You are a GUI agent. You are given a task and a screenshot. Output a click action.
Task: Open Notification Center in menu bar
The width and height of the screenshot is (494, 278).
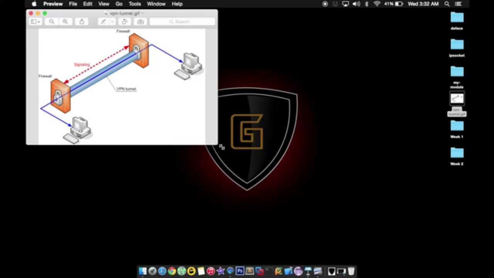coord(458,4)
